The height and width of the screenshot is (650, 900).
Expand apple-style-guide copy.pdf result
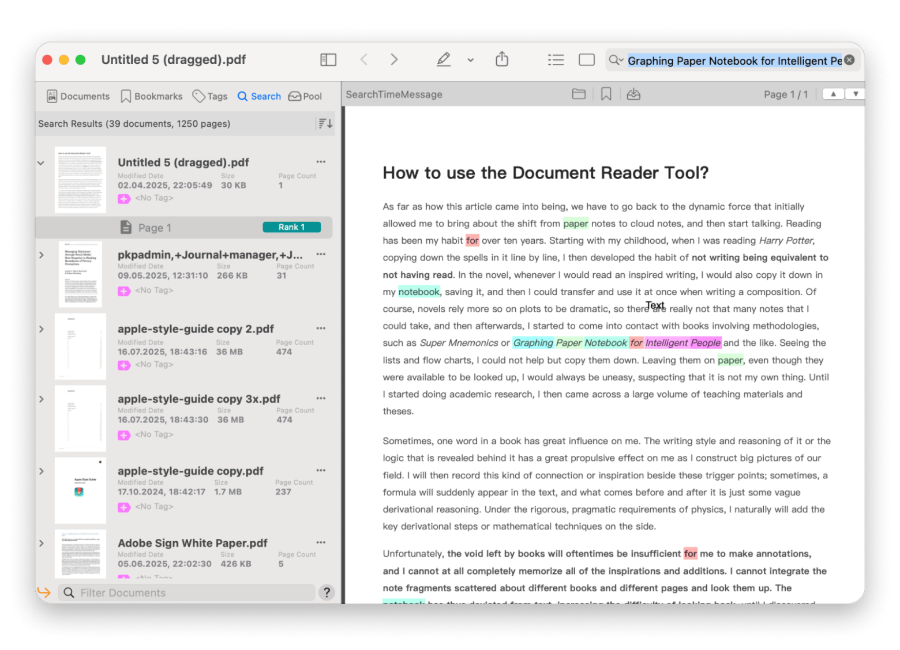click(41, 471)
